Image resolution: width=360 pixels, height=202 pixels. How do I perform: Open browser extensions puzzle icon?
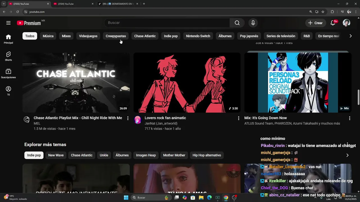coord(332,12)
